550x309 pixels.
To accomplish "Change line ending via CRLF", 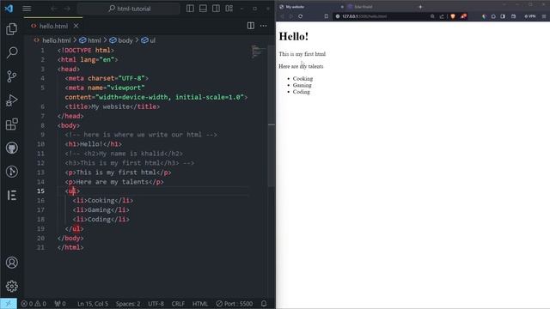I will 178,304.
